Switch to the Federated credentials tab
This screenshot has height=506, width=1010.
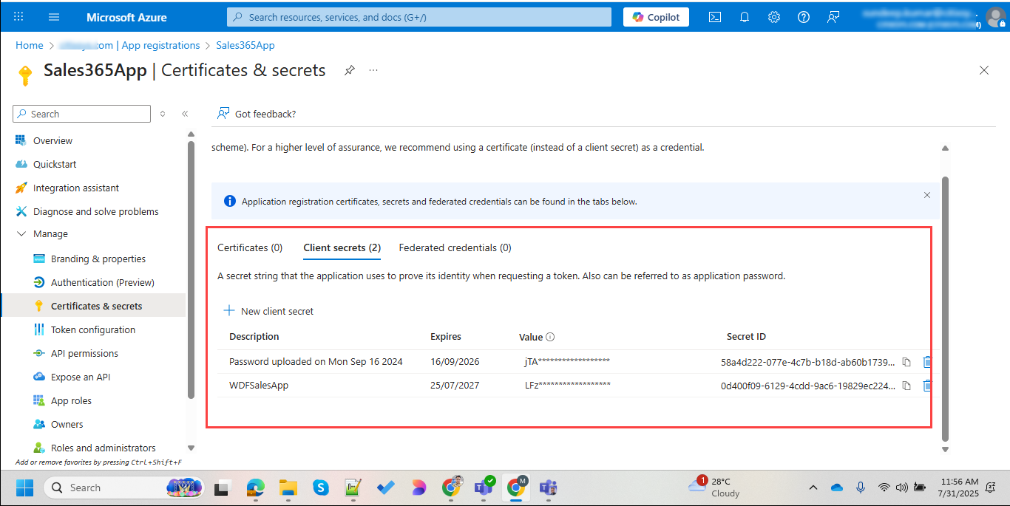455,248
